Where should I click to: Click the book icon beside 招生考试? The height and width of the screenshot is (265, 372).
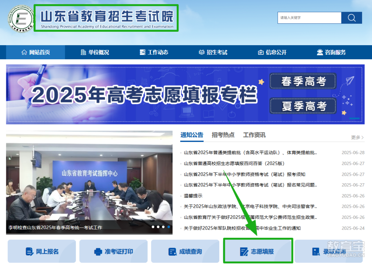[201, 52]
